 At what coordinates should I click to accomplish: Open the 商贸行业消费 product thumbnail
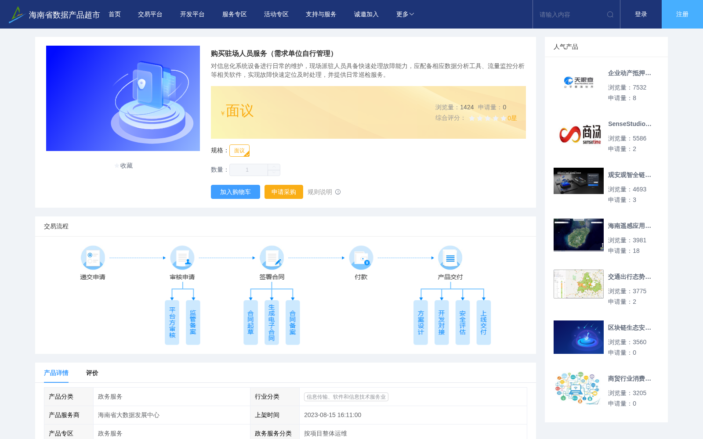click(578, 388)
